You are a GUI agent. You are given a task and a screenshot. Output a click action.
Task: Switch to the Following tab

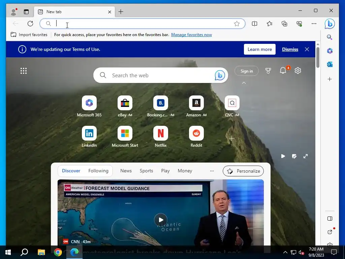(x=98, y=171)
